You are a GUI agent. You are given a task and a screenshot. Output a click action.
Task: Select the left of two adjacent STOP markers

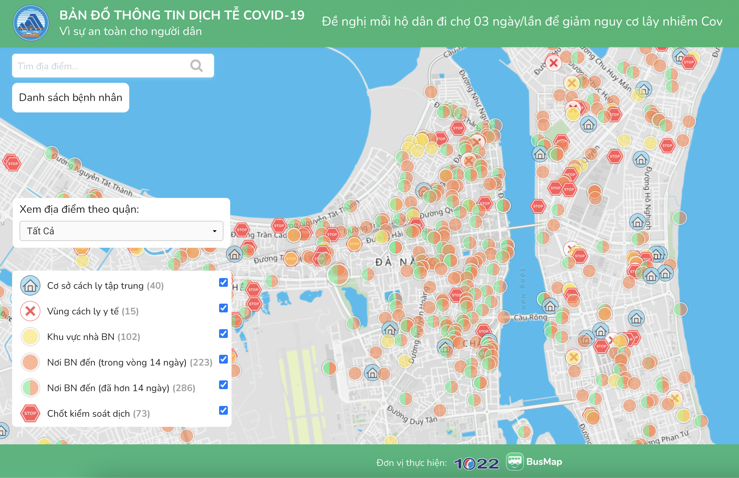(x=555, y=188)
